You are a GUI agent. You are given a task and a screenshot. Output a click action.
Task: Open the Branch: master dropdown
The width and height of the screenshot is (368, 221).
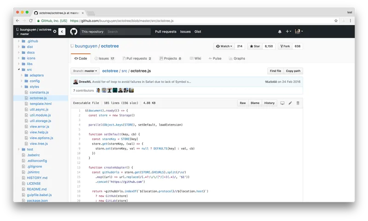point(85,71)
